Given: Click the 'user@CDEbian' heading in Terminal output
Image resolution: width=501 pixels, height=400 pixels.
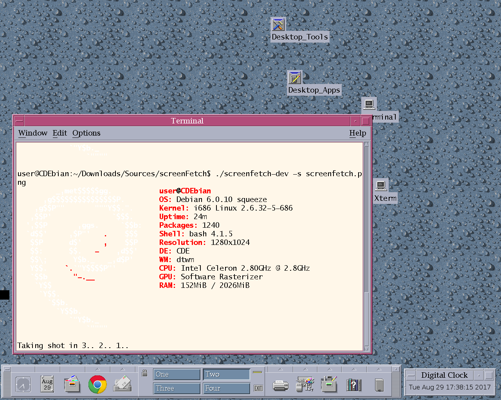Looking at the screenshot, I should [185, 191].
